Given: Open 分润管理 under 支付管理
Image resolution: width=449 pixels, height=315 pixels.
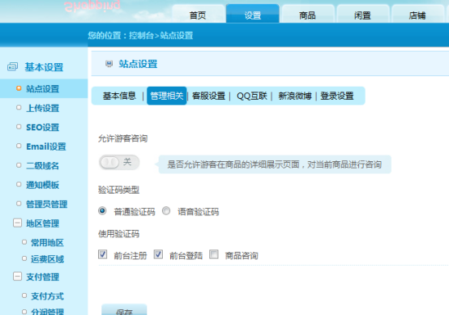Looking at the screenshot, I should [47, 311].
